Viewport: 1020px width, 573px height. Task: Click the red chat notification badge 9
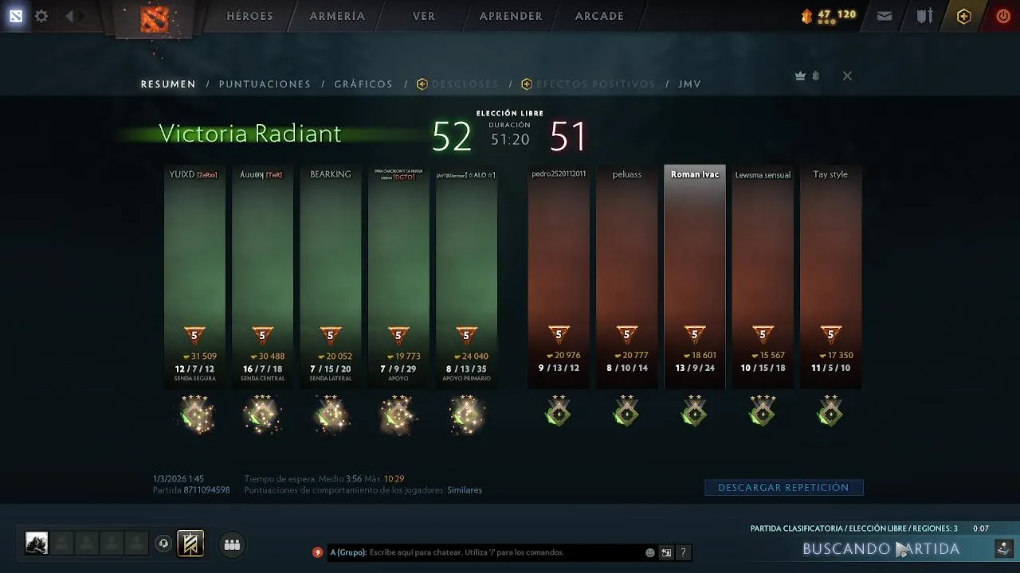[317, 552]
